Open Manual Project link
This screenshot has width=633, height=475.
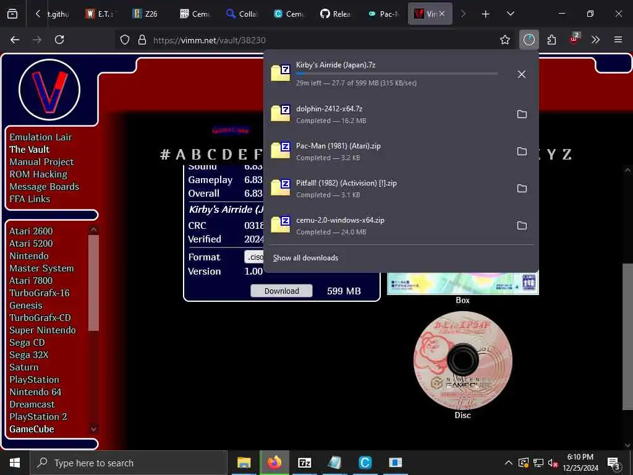[x=41, y=162]
